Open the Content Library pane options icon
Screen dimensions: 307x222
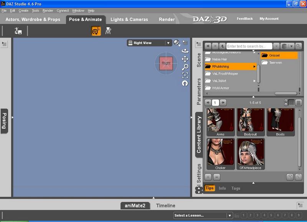coord(199,44)
